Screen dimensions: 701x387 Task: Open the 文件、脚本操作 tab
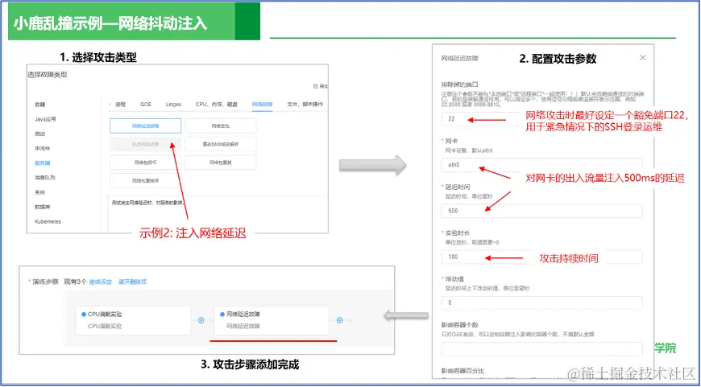[305, 105]
